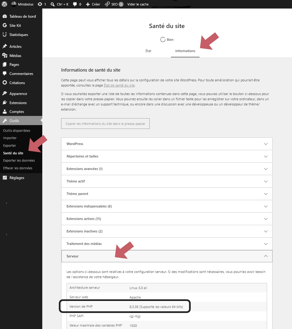Click the Comptes user icon
Viewport: 292px width, 329px height.
tap(5, 111)
